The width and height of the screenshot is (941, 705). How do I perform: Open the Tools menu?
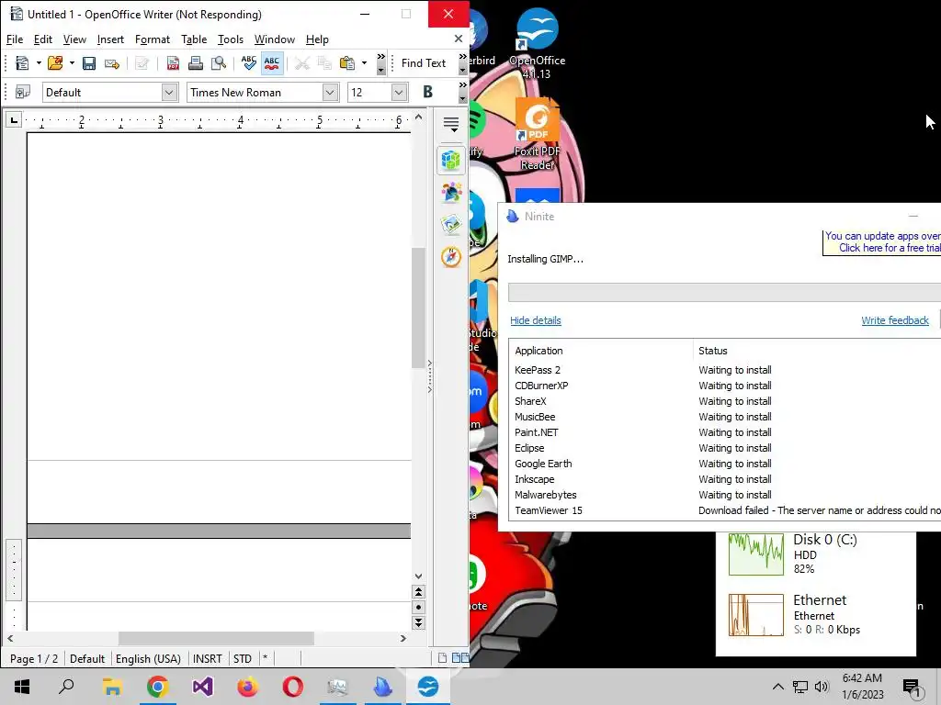point(231,39)
